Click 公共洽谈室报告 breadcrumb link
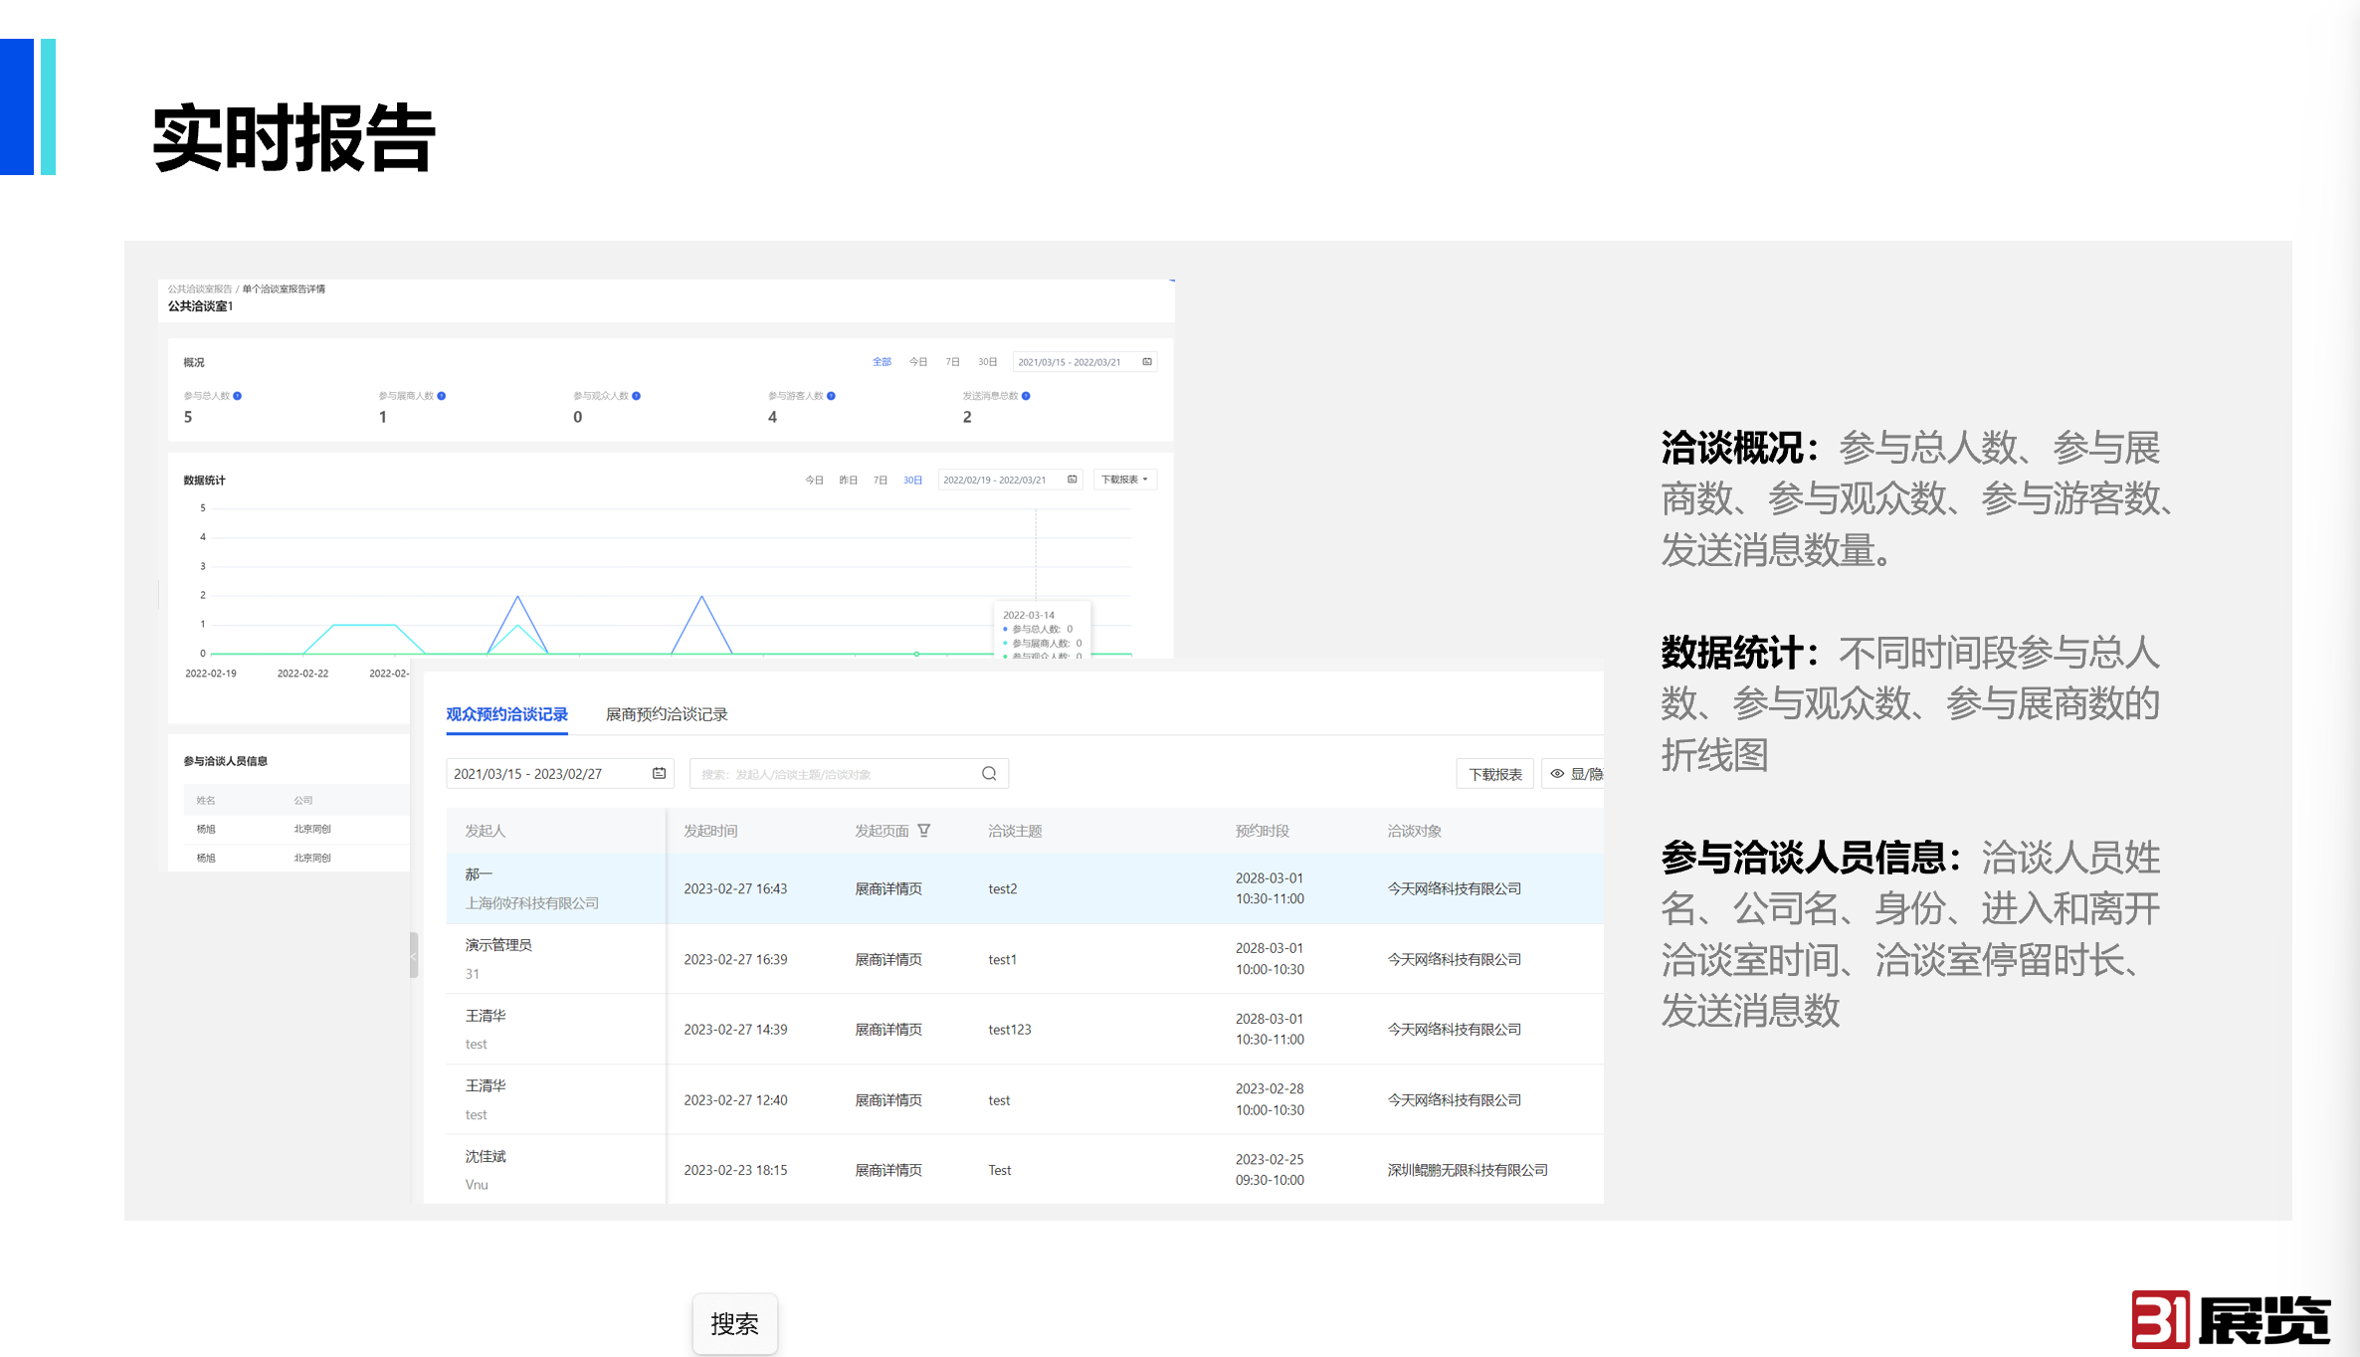The image size is (2360, 1357). 199,290
